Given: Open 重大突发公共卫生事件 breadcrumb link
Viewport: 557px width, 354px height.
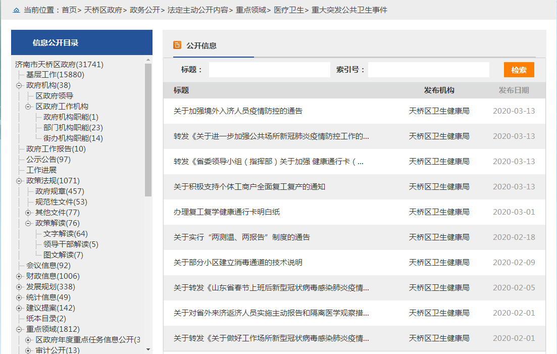Looking at the screenshot, I should coord(349,10).
